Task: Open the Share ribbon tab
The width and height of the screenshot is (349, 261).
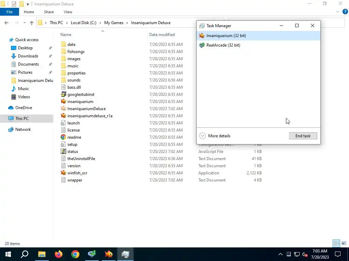Action: [x=49, y=12]
